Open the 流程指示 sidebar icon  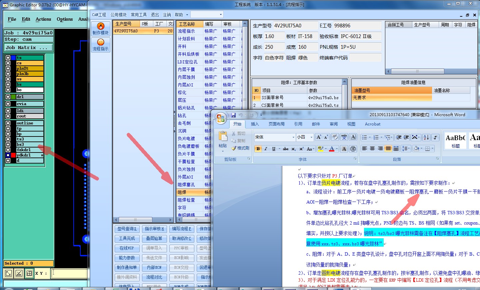point(100,45)
